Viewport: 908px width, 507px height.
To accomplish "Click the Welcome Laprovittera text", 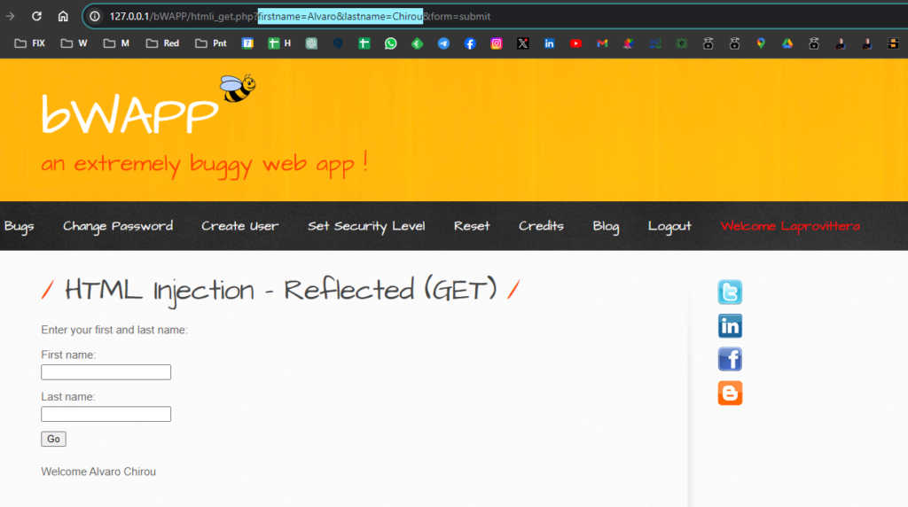I will tap(790, 226).
